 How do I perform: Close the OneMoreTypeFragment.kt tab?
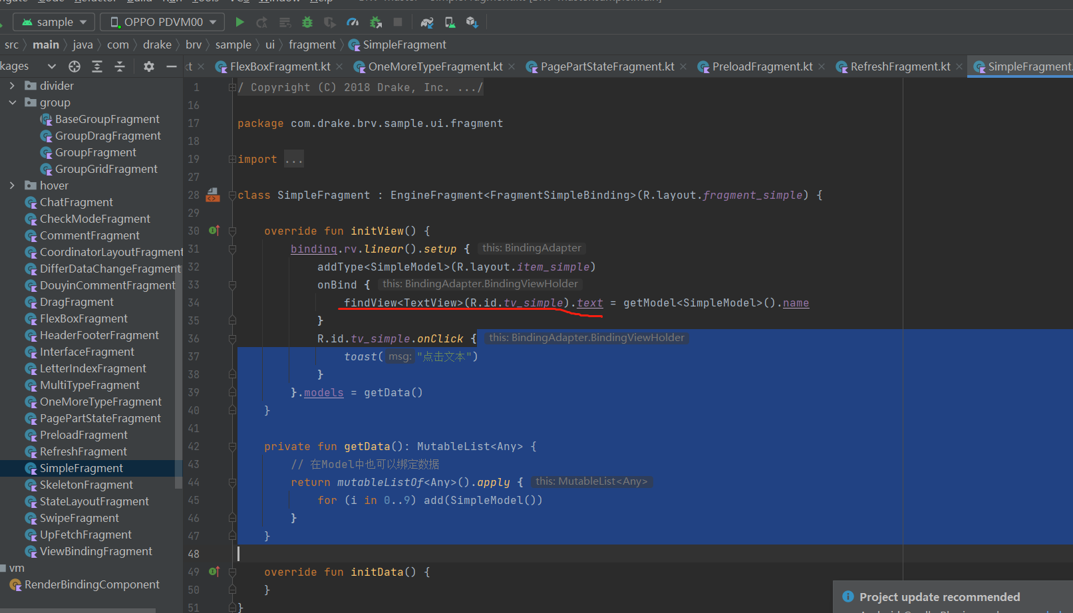512,66
